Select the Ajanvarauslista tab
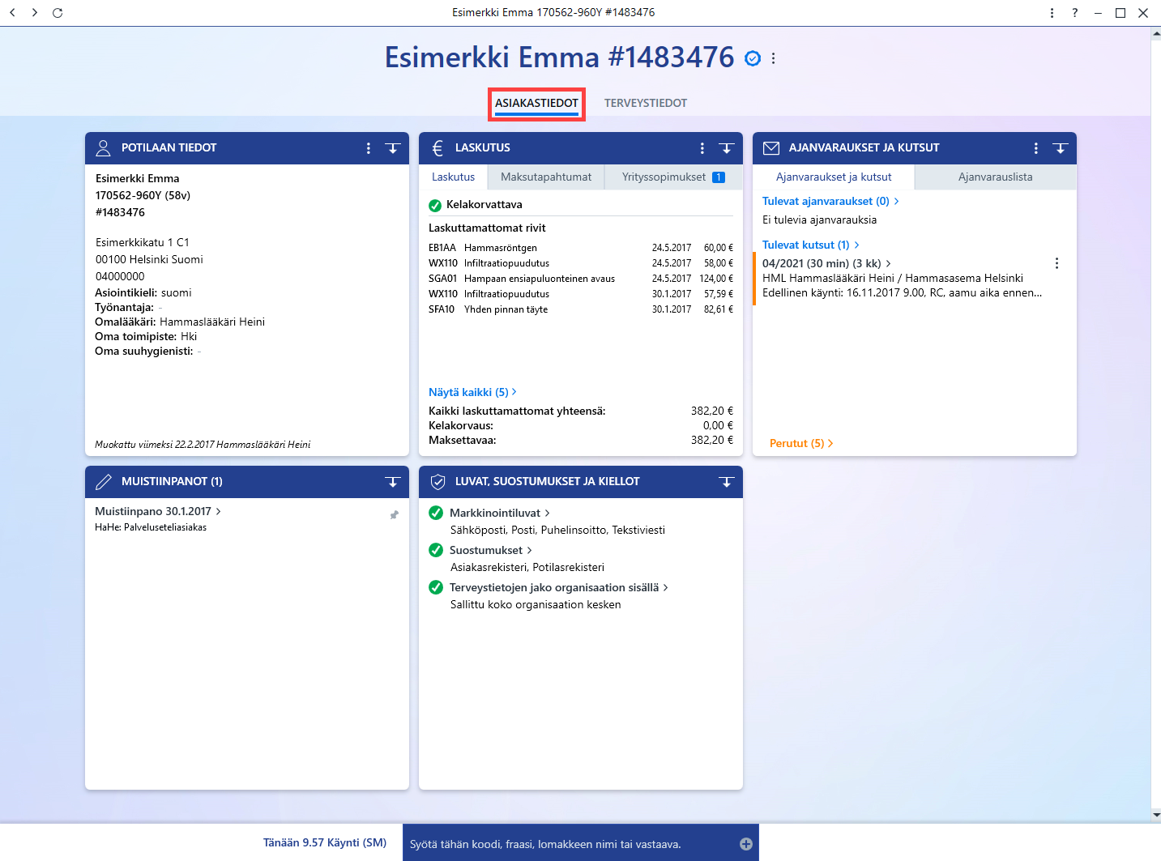Screen dimensions: 1161x861 coord(996,177)
